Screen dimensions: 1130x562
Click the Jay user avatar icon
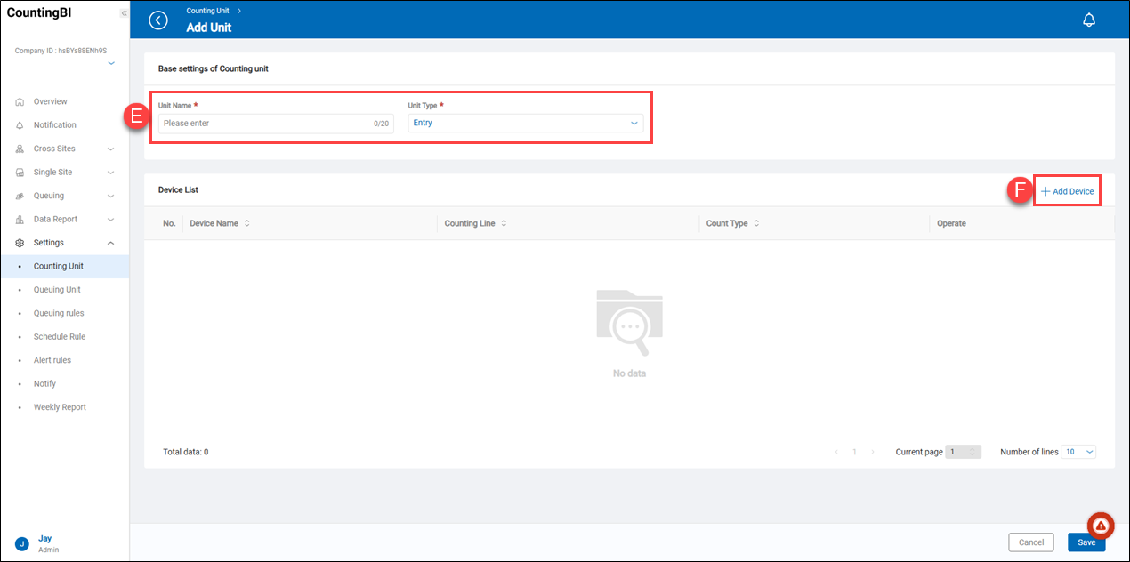[22, 543]
